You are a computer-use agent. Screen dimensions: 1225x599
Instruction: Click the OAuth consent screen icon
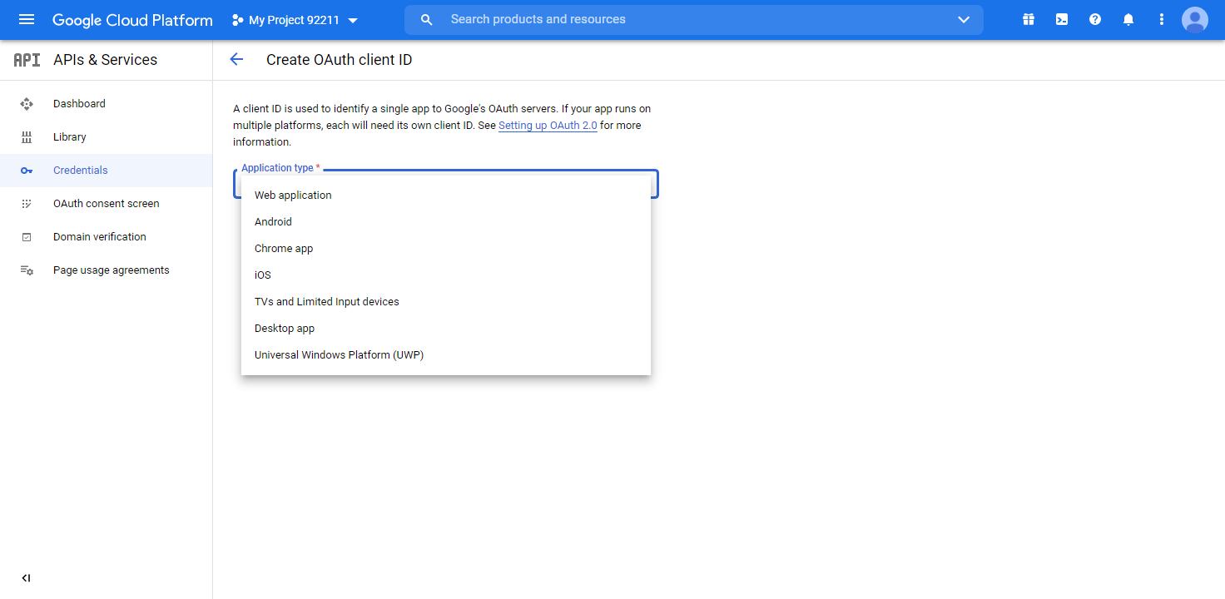(27, 204)
